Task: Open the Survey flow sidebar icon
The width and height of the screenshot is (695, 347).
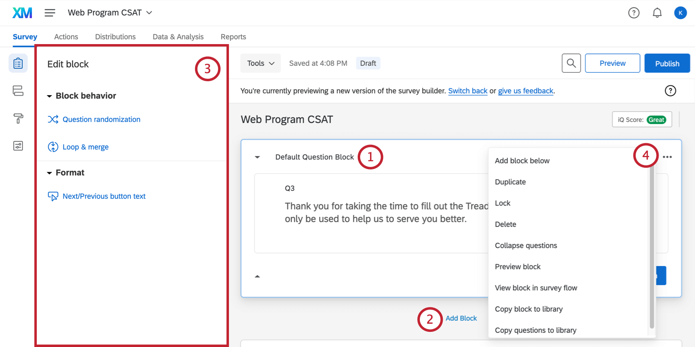Action: click(x=18, y=91)
